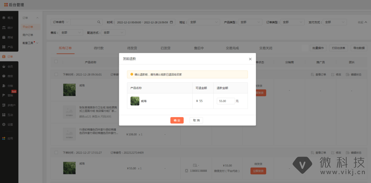Image resolution: width=371 pixels, height=183 pixels.
Task: Close the 发起退款 dialog with X
Action: [250, 59]
